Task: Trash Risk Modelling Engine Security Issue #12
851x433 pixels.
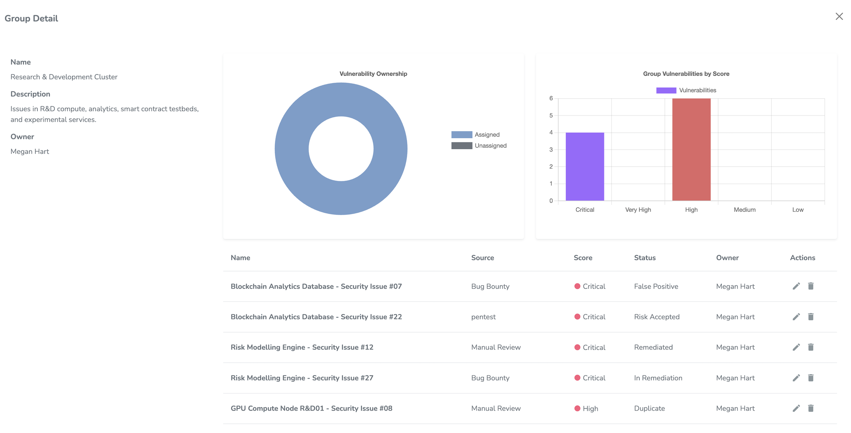Action: 811,347
